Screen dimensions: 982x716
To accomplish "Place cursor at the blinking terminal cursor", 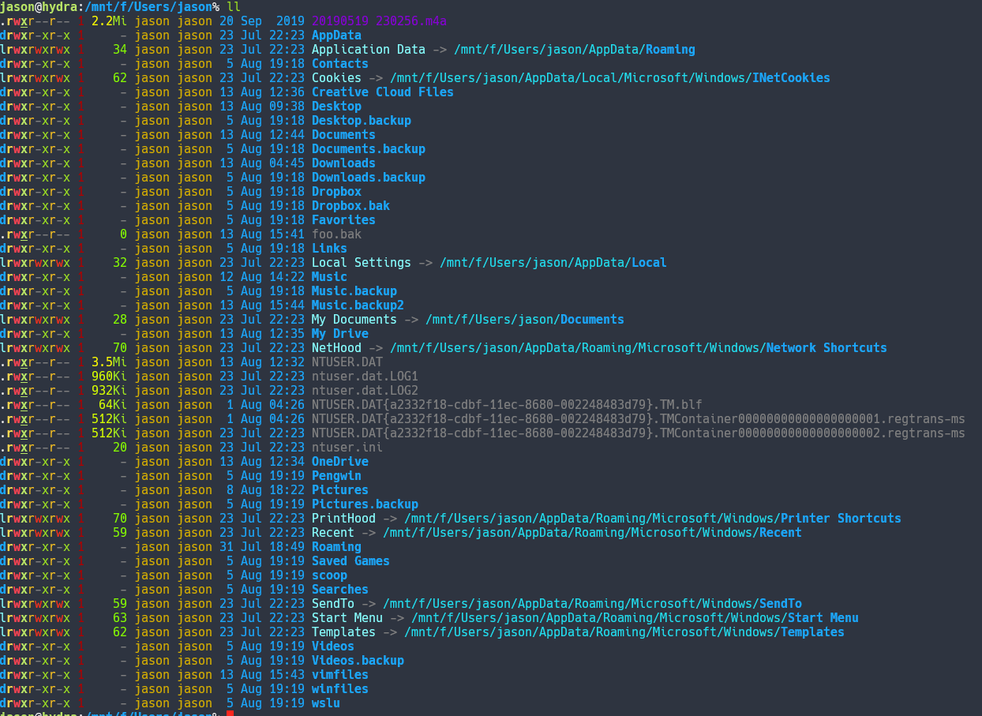I will 229,711.
